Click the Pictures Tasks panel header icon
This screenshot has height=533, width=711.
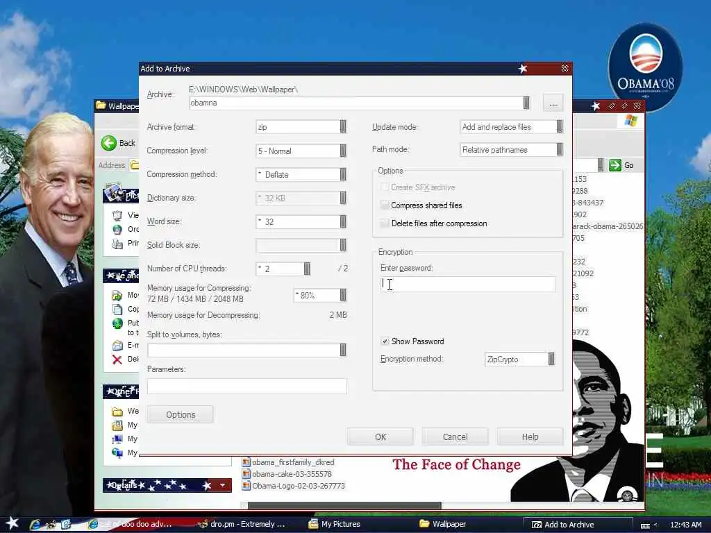(115, 193)
